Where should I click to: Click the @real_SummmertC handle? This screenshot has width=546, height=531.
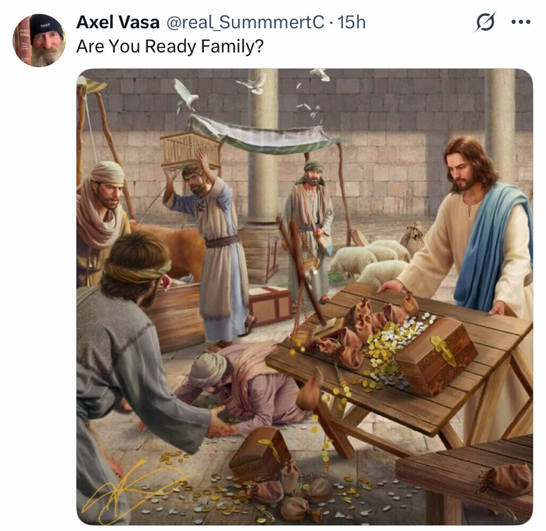245,22
